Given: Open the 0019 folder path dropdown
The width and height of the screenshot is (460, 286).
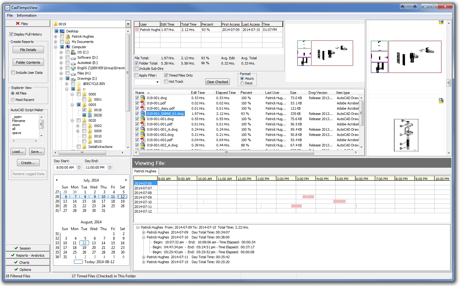Looking at the screenshot, I should pos(128,24).
